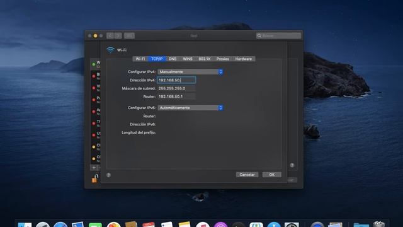Confirm settings with the OK button
Viewport: 403px width, 227px height.
pos(271,175)
